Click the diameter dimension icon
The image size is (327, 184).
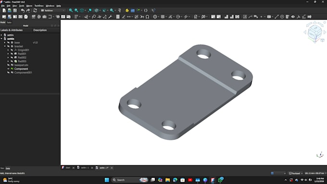[x=196, y=17]
